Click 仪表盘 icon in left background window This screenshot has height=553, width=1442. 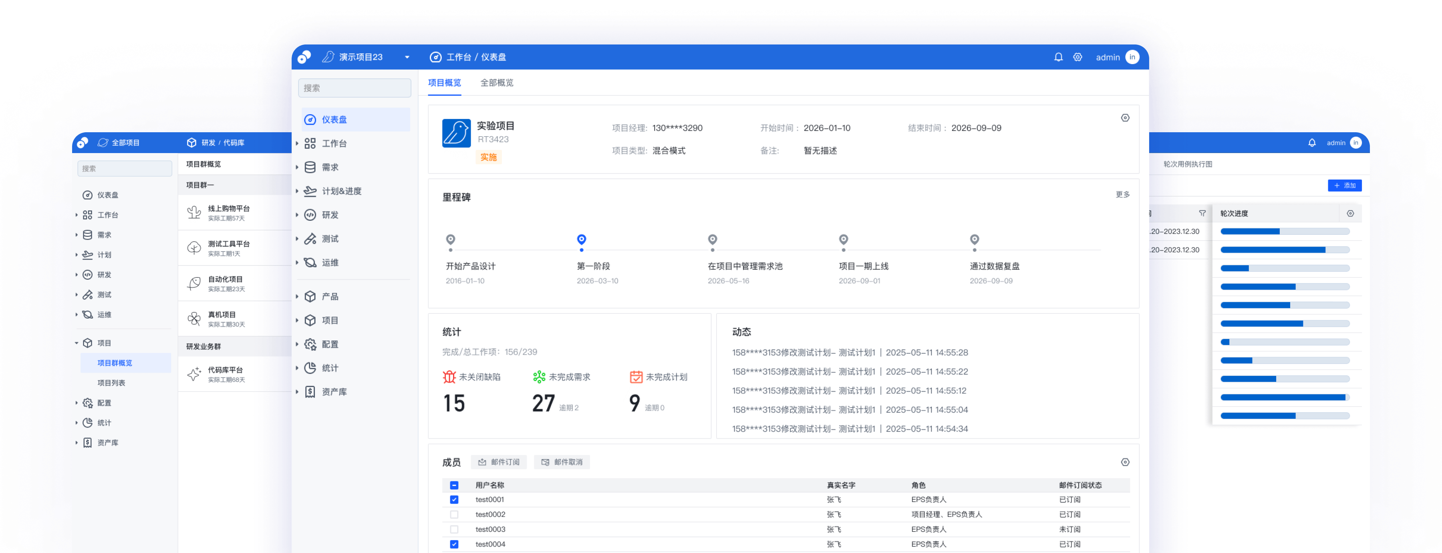[x=87, y=195]
